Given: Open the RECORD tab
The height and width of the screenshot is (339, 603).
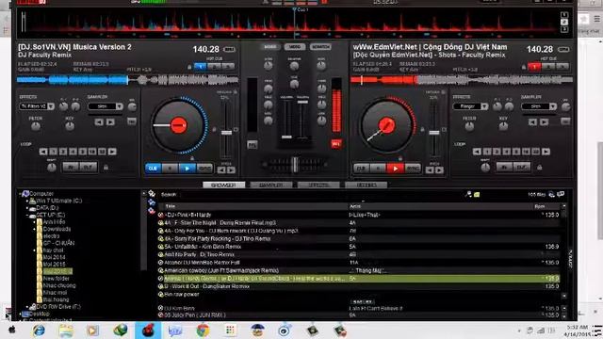Looking at the screenshot, I should pyautogui.click(x=367, y=185).
